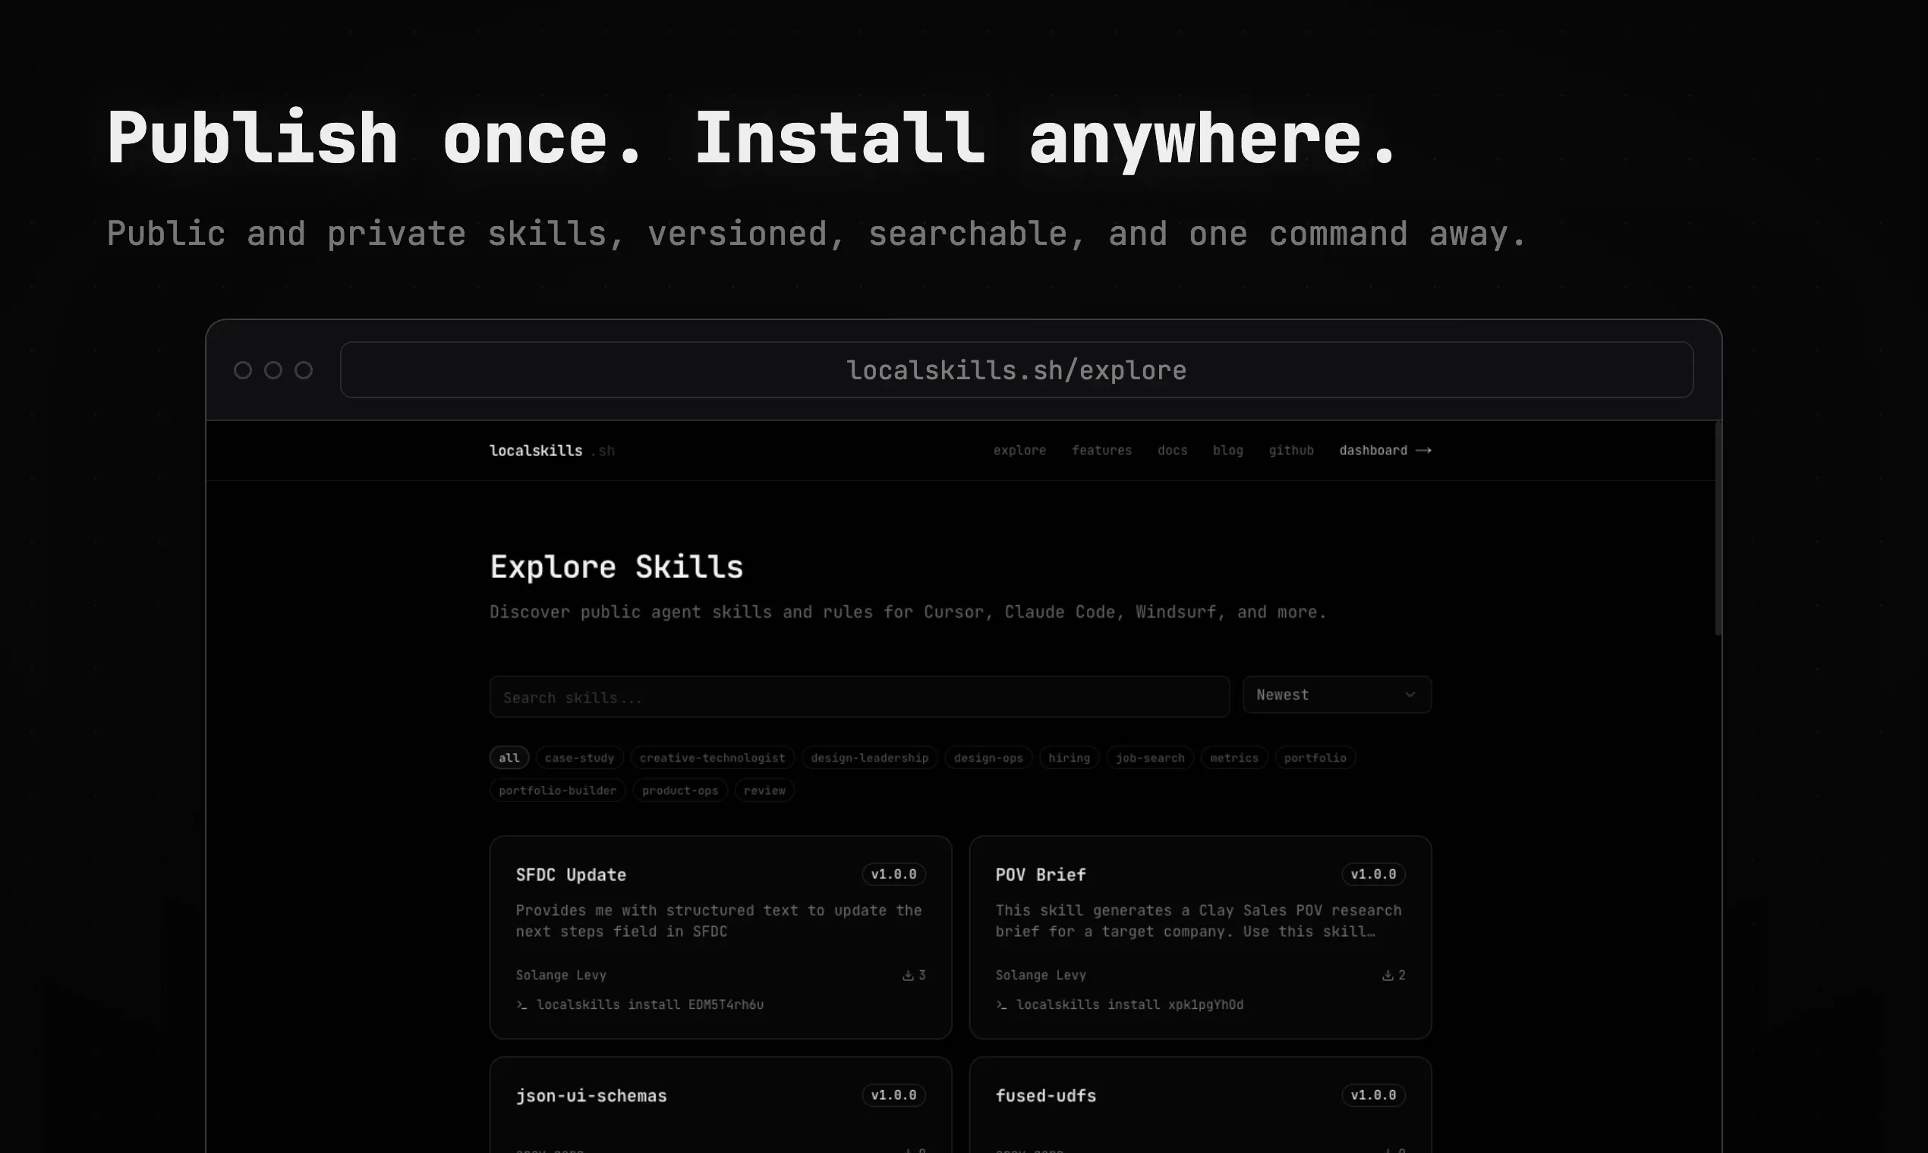1928x1153 pixels.
Task: Click terminal icon on POV Brief card
Action: [1001, 1004]
